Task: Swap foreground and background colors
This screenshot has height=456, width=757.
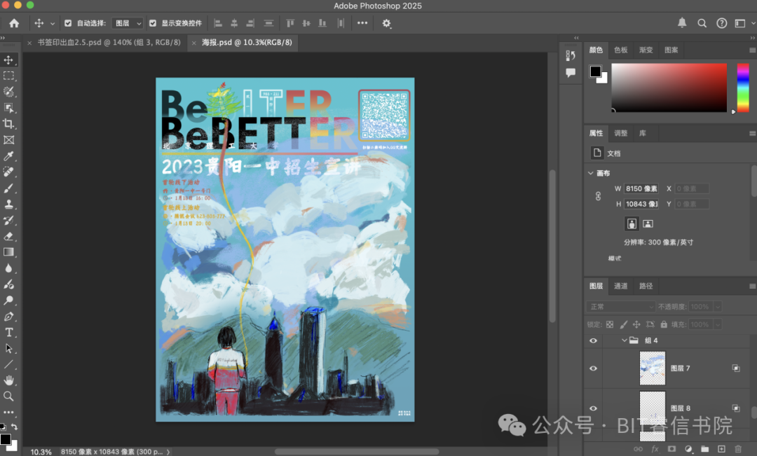Action: point(15,427)
